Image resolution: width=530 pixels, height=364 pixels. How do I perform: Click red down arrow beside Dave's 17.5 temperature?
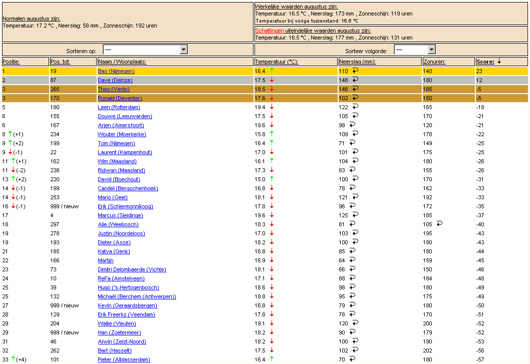272,80
